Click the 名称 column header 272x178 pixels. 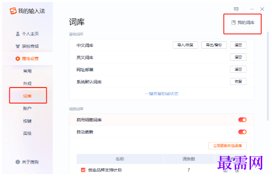click(120, 159)
